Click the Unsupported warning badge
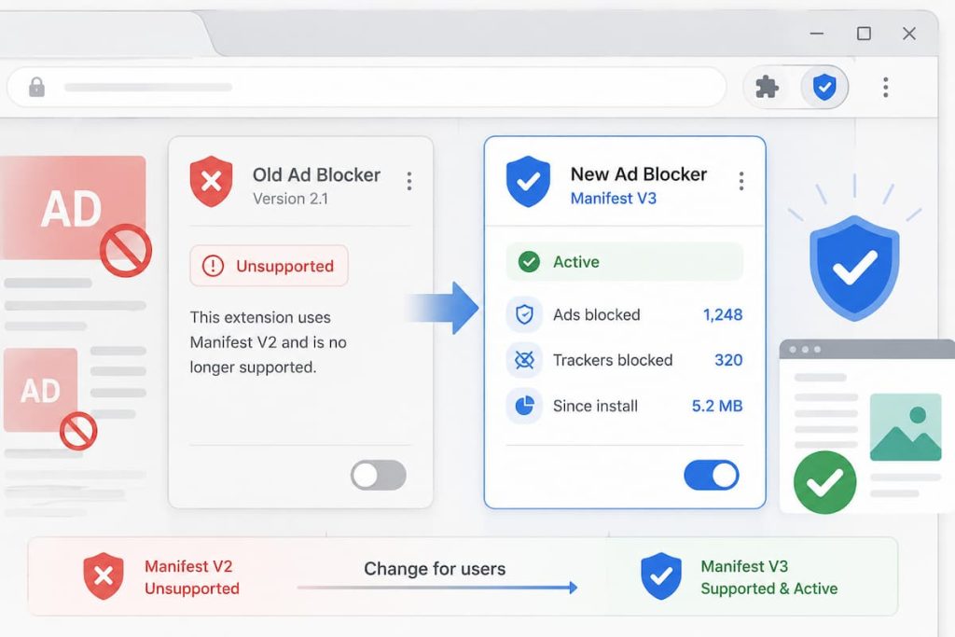 click(x=270, y=266)
